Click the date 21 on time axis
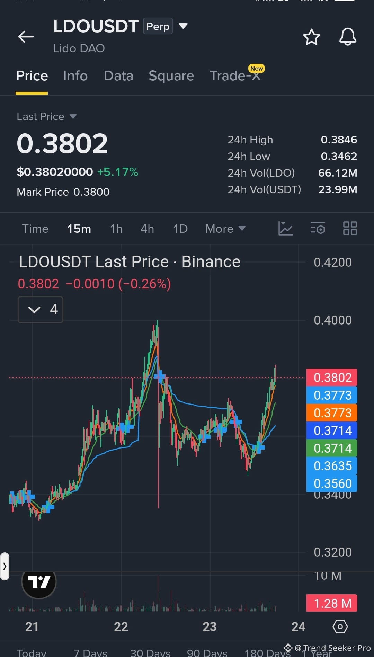 coord(32,627)
